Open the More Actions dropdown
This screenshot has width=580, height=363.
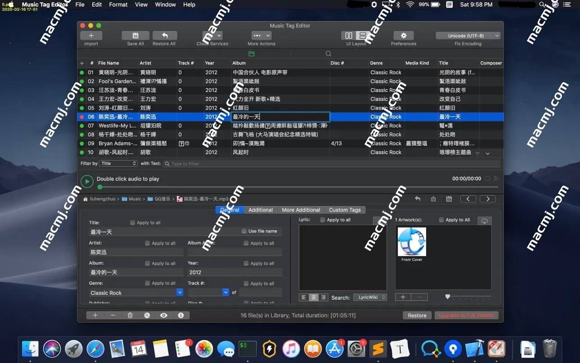coord(262,36)
